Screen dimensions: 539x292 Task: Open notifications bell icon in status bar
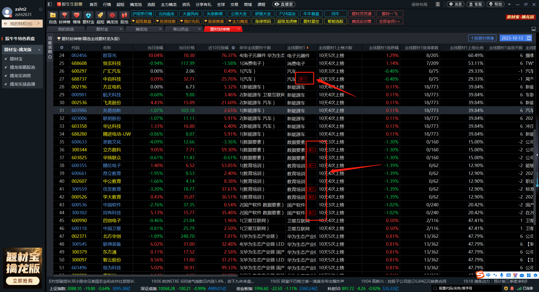pyautogui.click(x=512, y=288)
